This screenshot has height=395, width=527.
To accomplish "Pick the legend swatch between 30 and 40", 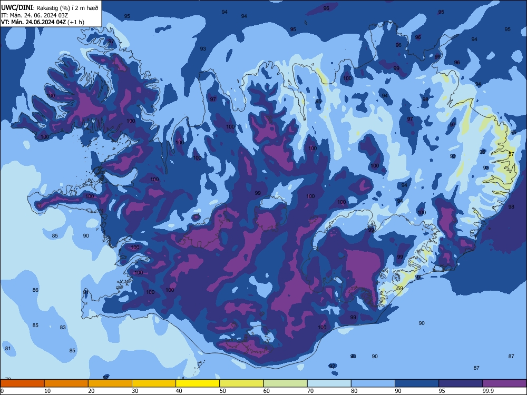I will click(x=154, y=383).
